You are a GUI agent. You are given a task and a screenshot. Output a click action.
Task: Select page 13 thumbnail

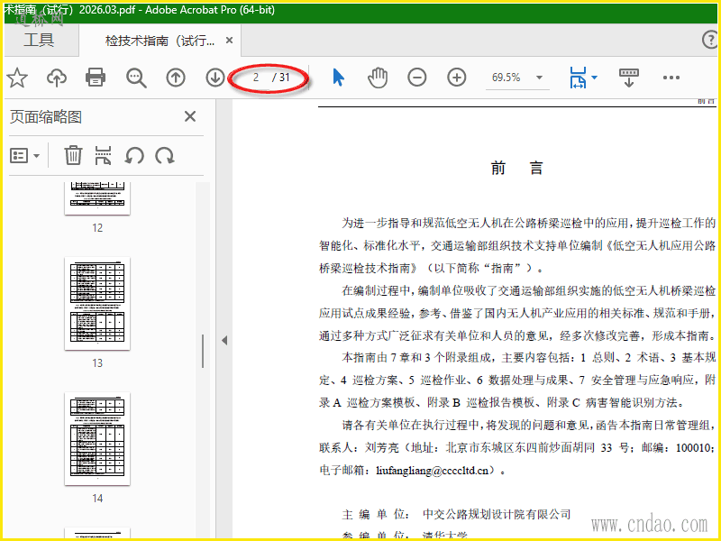tap(97, 304)
